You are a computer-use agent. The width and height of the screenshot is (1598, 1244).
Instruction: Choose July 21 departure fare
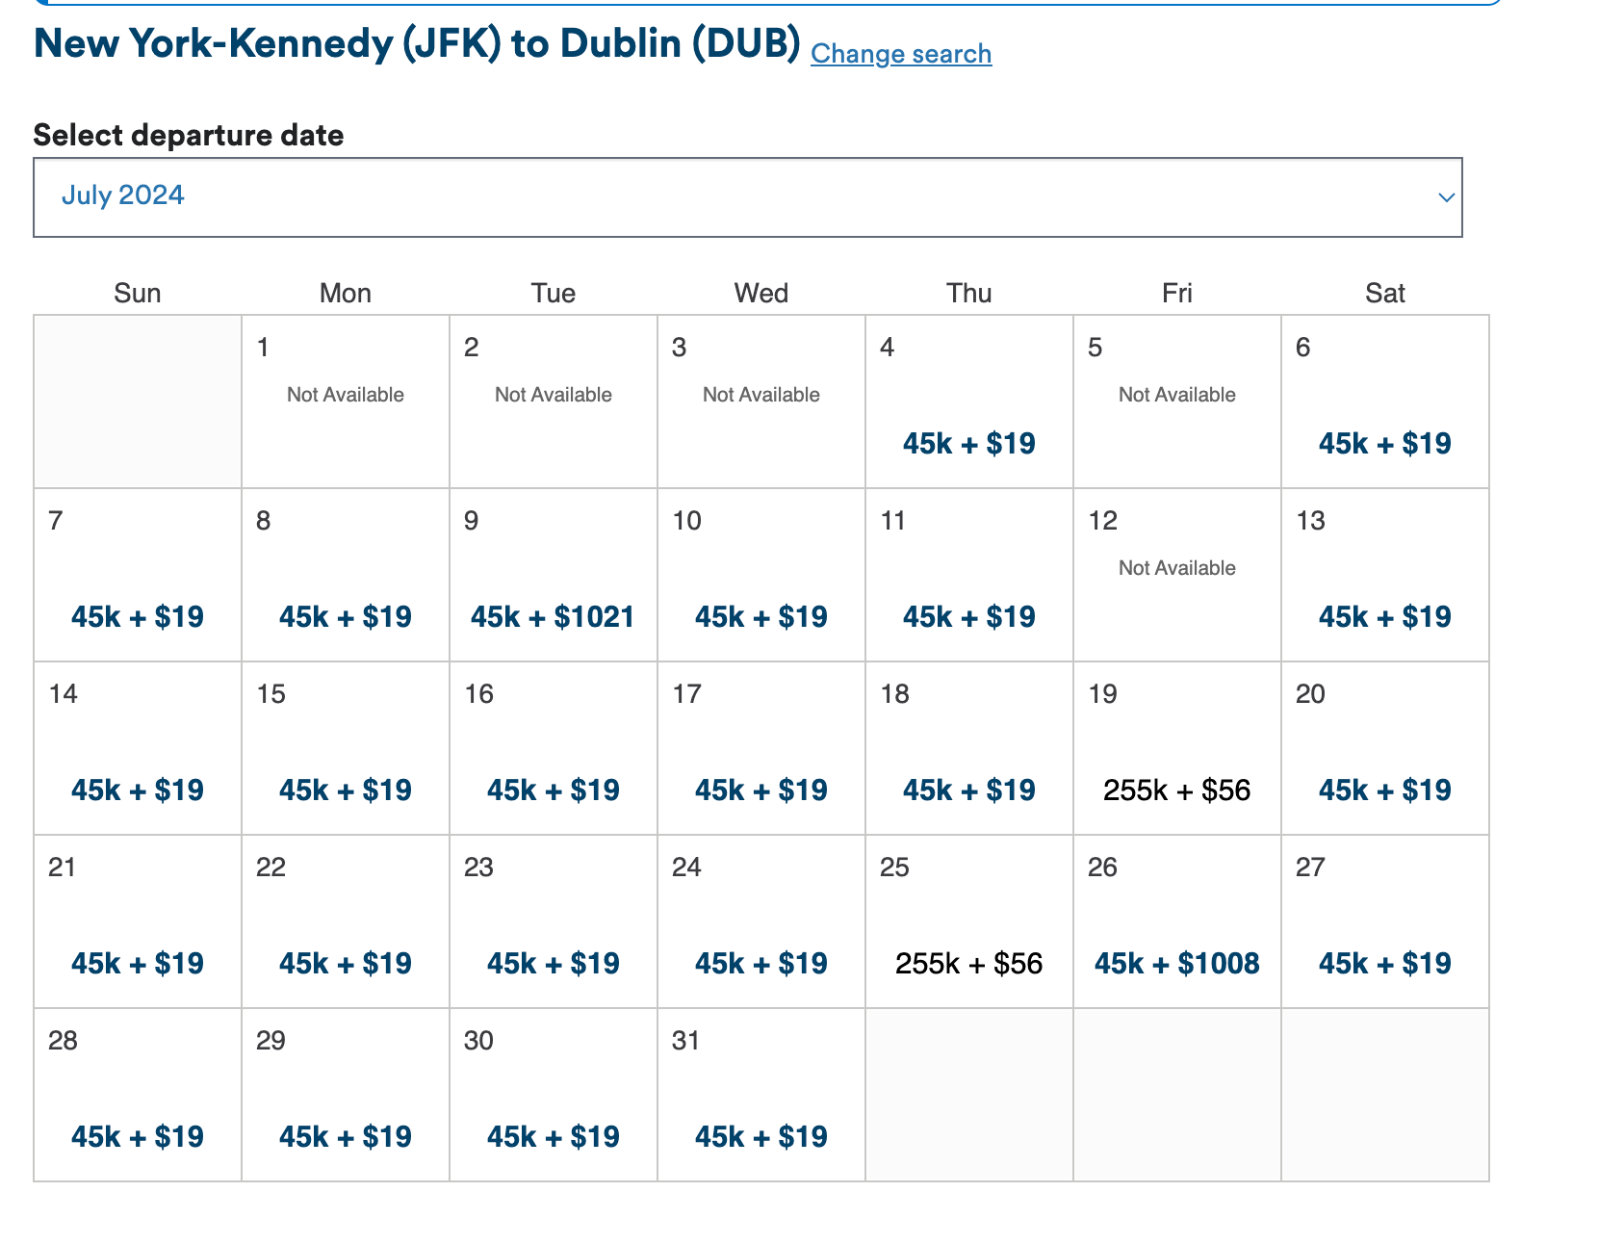click(137, 962)
